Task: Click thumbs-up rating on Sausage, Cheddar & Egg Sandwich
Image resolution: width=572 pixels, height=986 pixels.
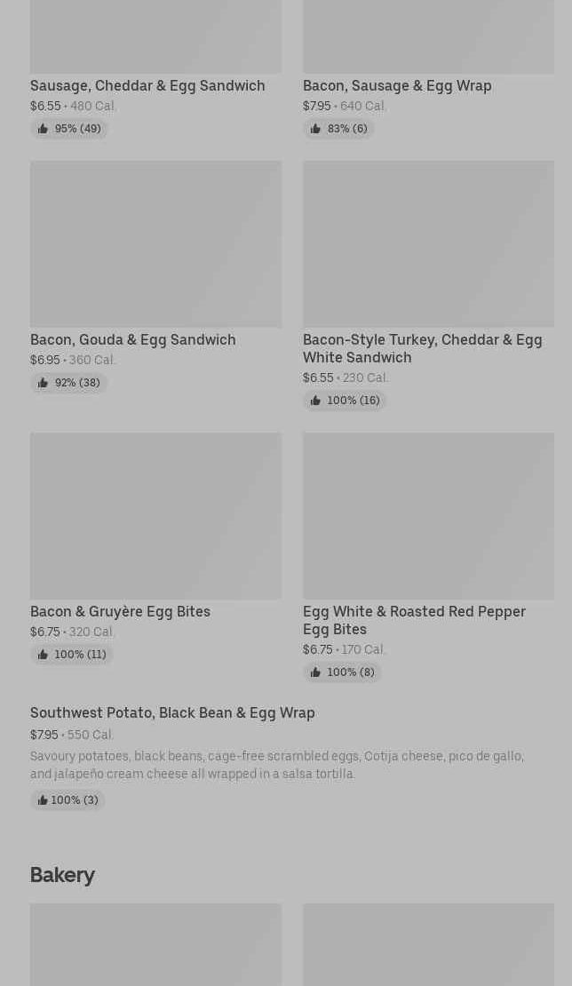Action: (69, 129)
